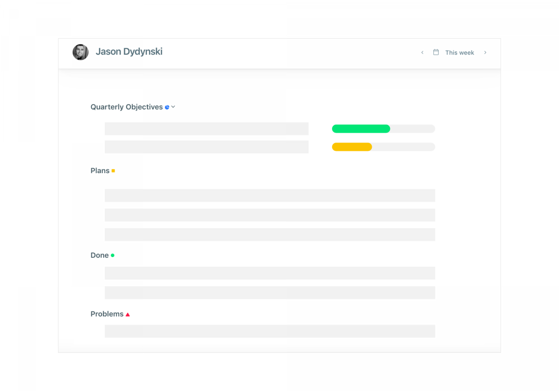Image resolution: width=559 pixels, height=391 pixels.
Task: Click Jason Dydynski's profile avatar
Action: click(x=80, y=52)
